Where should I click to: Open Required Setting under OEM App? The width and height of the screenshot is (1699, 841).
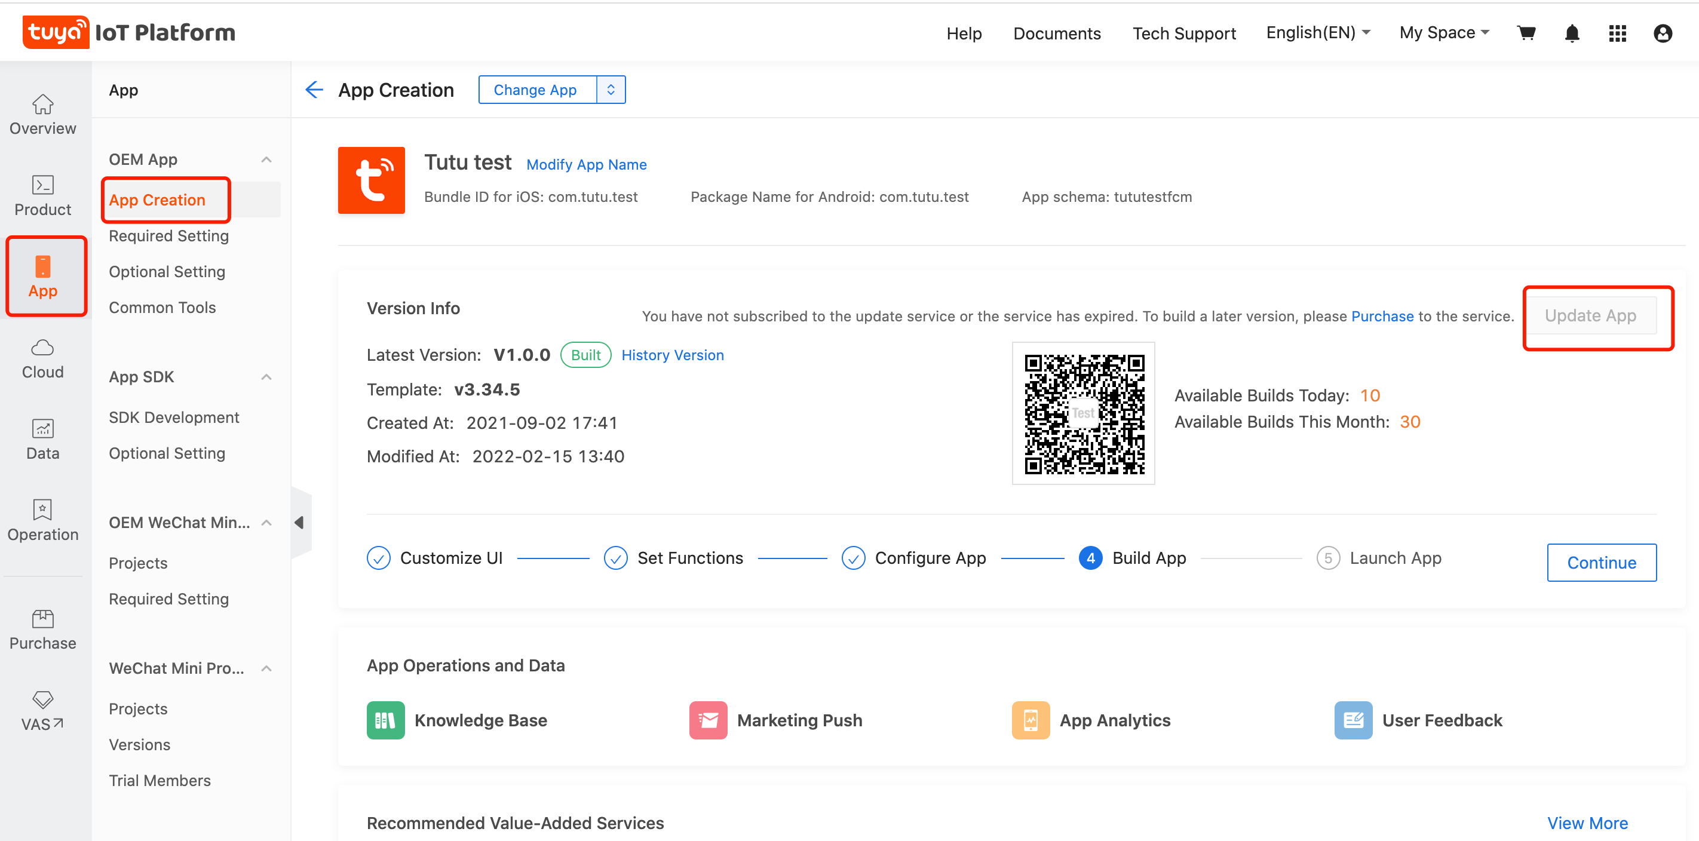[169, 235]
